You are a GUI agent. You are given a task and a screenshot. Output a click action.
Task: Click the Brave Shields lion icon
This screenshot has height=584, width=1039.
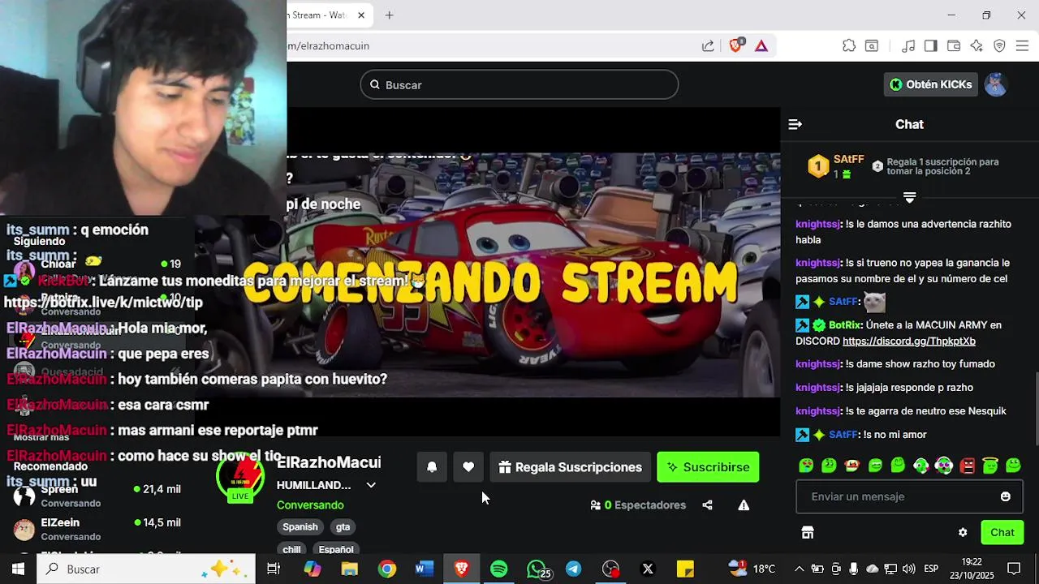pos(735,45)
